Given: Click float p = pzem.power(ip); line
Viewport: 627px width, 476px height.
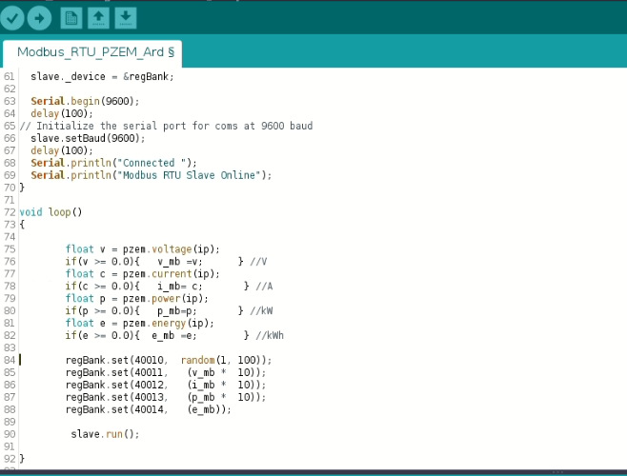Looking at the screenshot, I should [x=137, y=299].
